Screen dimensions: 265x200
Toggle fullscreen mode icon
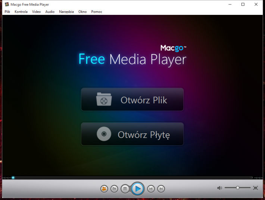click(x=256, y=188)
